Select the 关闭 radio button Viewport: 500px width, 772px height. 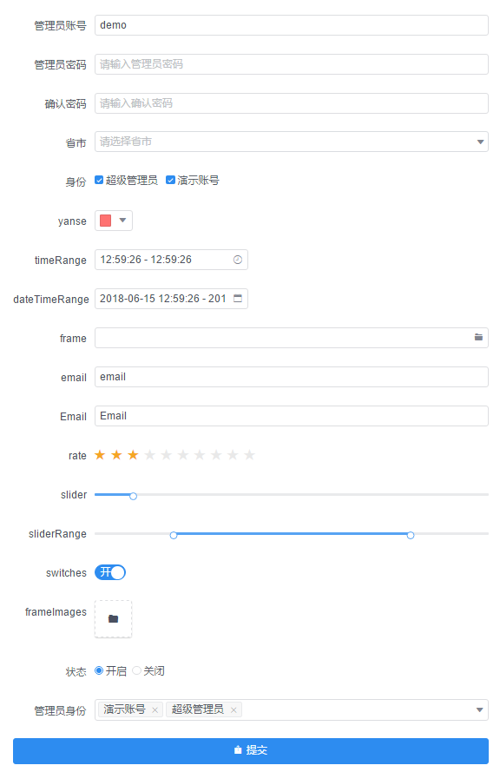[137, 670]
